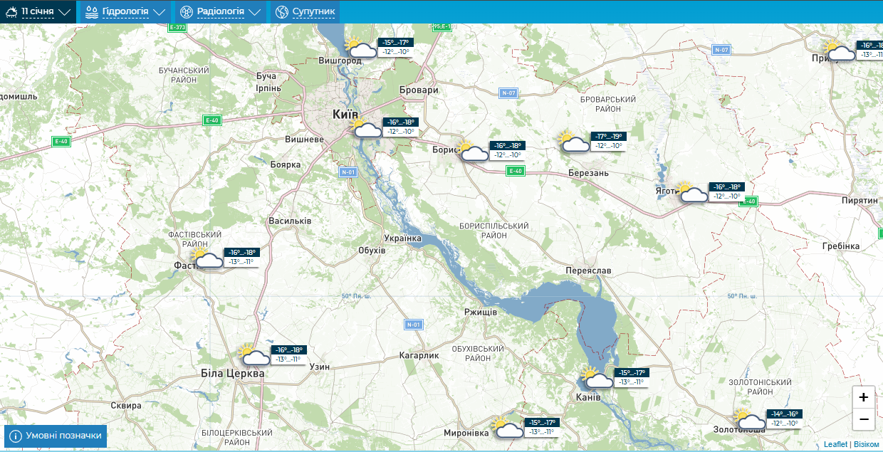Screen dimensions: 883x452
Task: Click the weather icon at Київ
Action: pyautogui.click(x=365, y=127)
